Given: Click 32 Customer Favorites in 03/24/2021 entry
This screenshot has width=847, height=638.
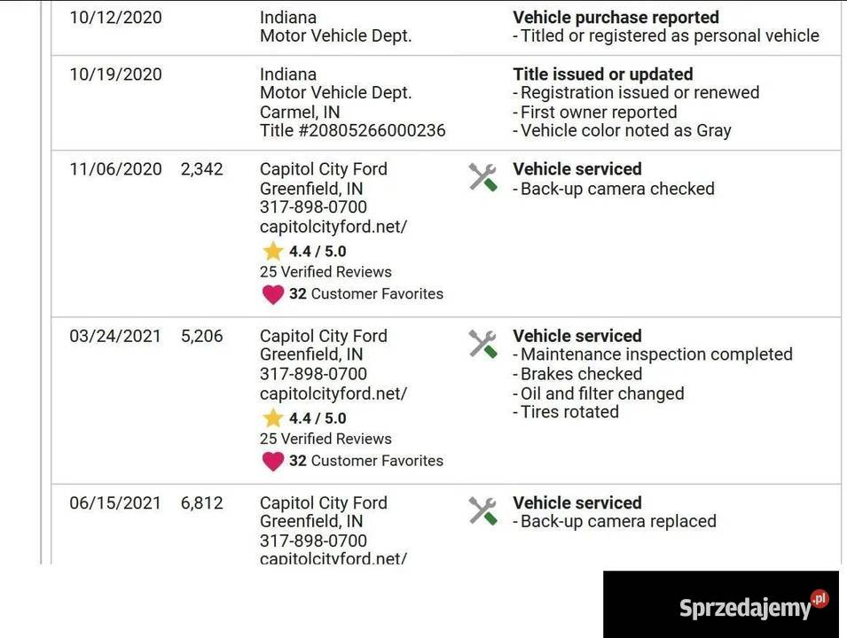Looking at the screenshot, I should [x=366, y=461].
